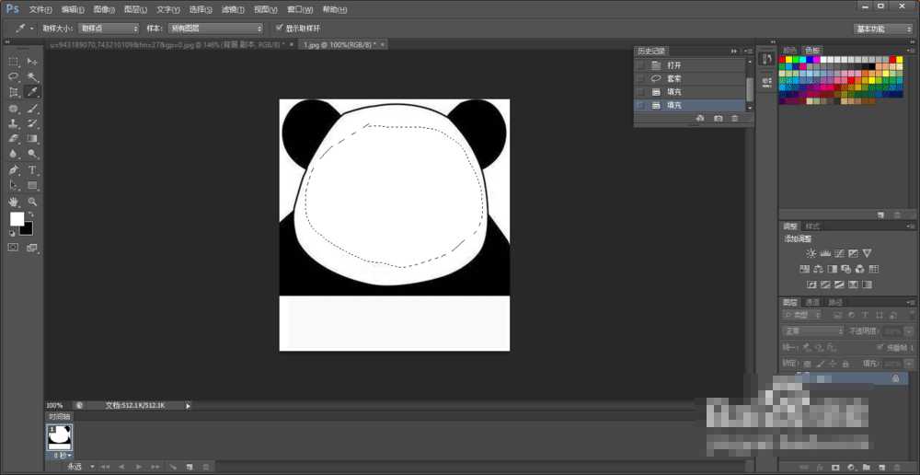Click the trash icon in History panel

click(734, 119)
